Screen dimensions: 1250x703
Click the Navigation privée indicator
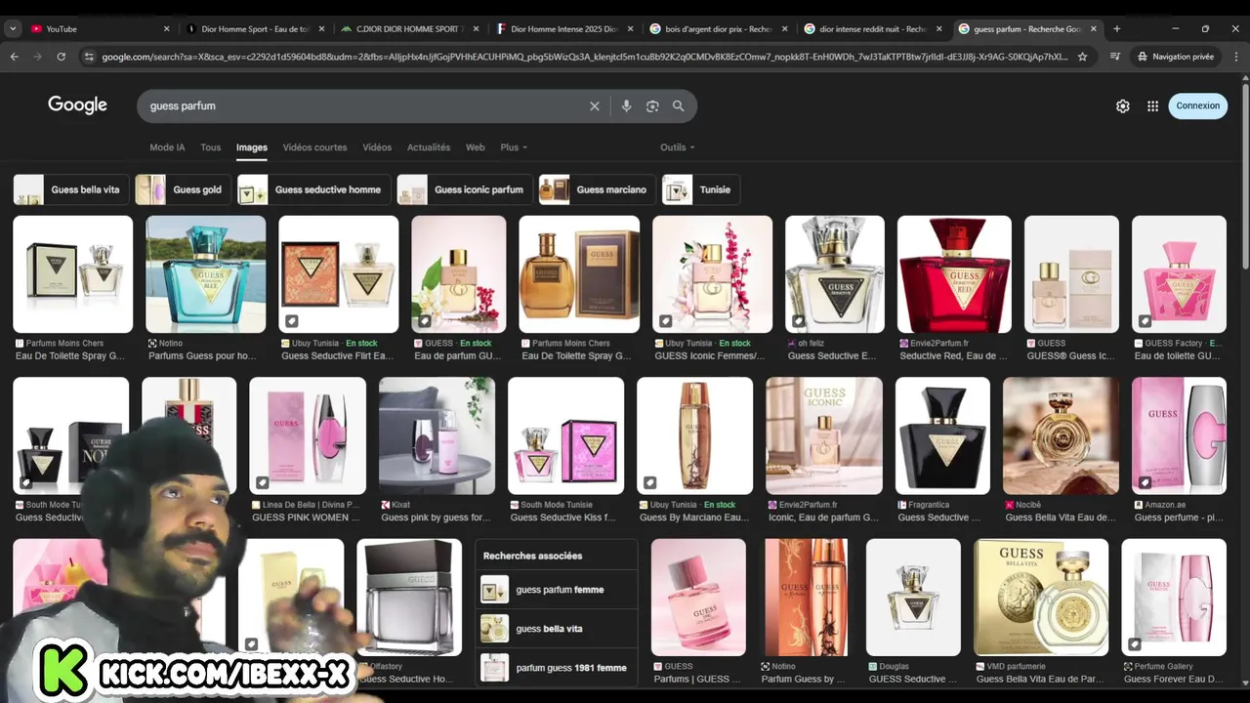point(1176,57)
